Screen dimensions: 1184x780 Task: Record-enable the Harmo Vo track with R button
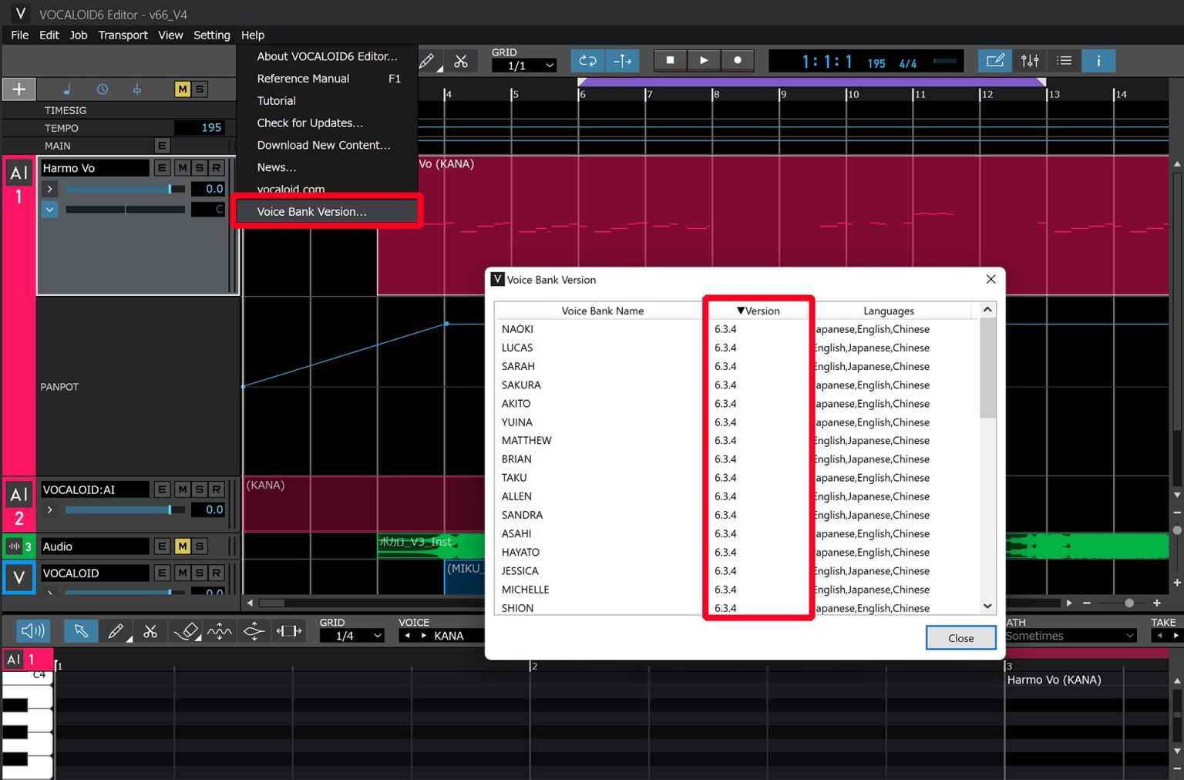pyautogui.click(x=217, y=167)
